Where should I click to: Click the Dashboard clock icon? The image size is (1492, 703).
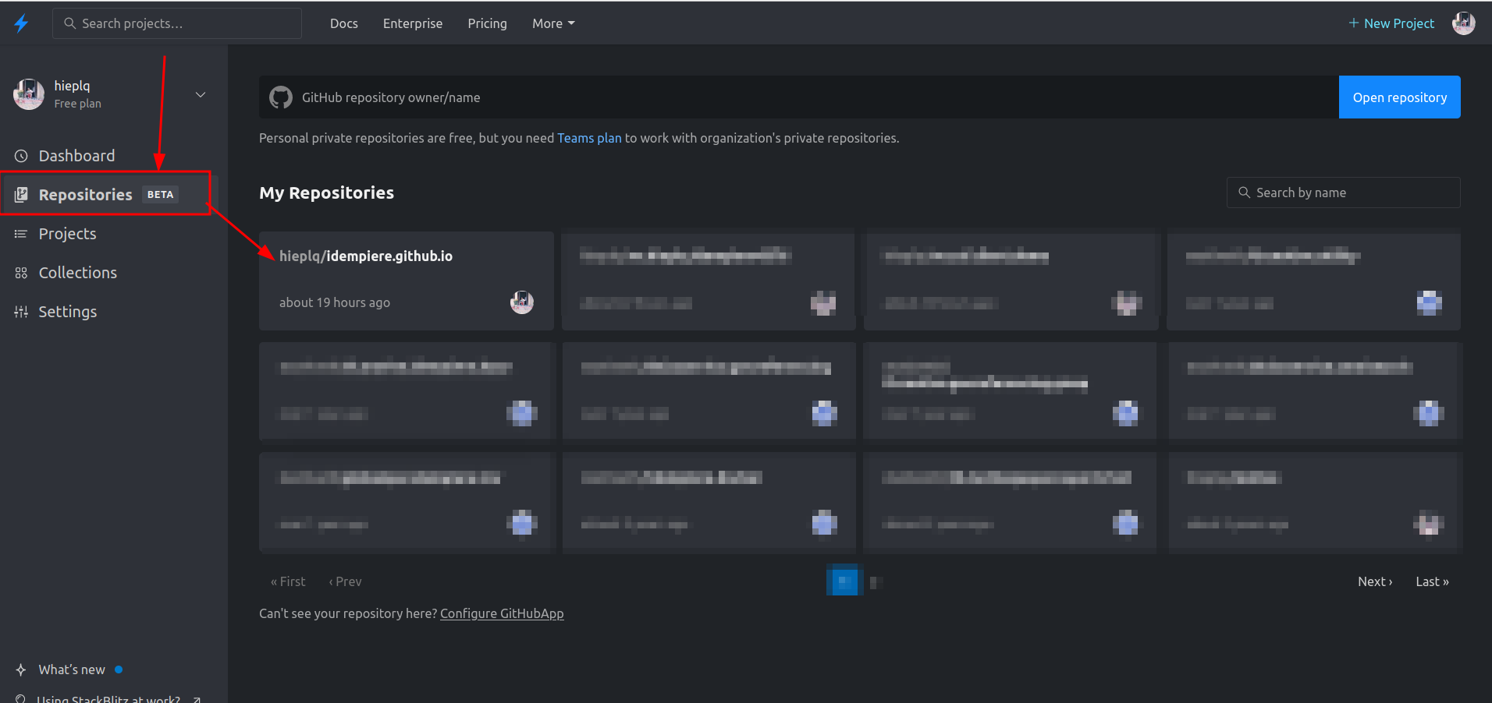point(21,156)
